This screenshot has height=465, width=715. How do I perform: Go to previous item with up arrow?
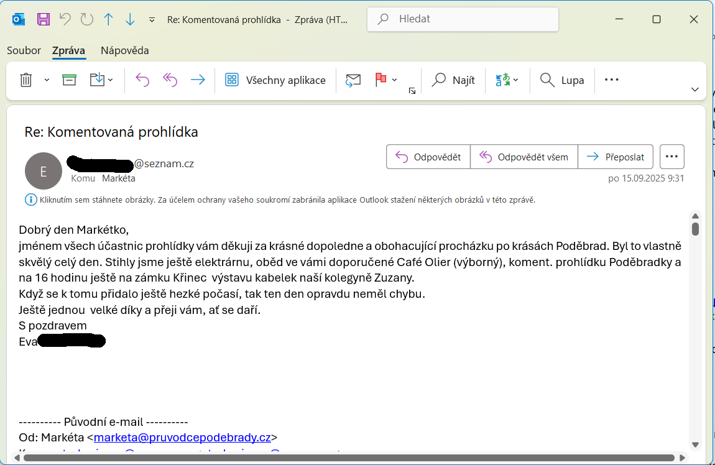[x=108, y=19]
